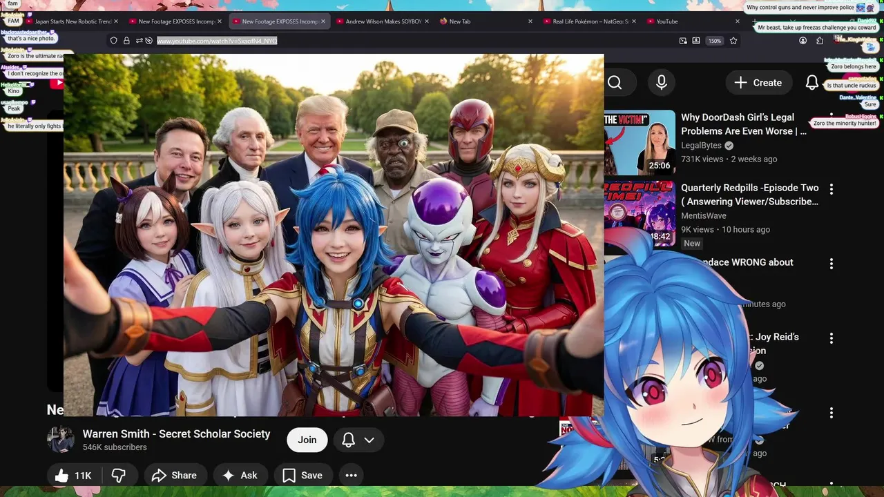
Task: Open options menu for Quarterly Redpills video
Action: click(832, 189)
